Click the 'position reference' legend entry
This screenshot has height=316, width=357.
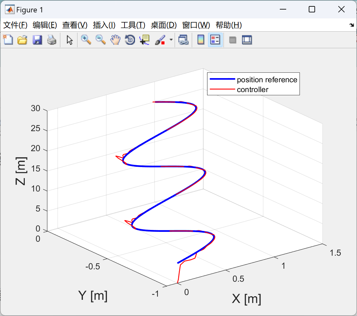(x=267, y=80)
